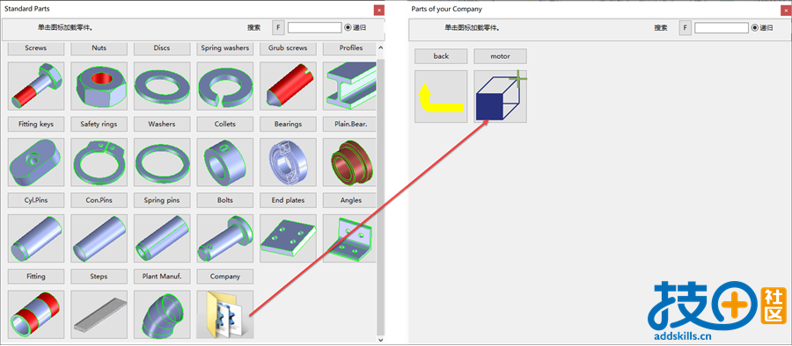The image size is (792, 346).
Task: Click the Standard Parts scrollbar down arrow
Action: click(380, 341)
